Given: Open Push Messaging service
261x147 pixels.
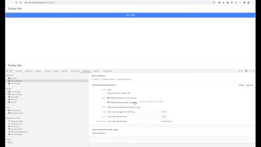Looking at the screenshot, I should tap(16, 134).
